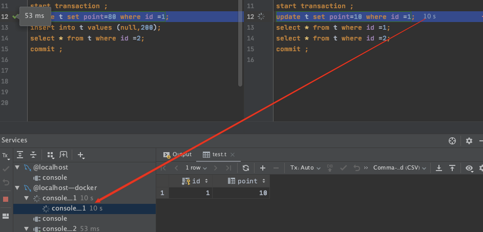This screenshot has width=483, height=232.
Task: Click the Services panel title
Action: 14,140
